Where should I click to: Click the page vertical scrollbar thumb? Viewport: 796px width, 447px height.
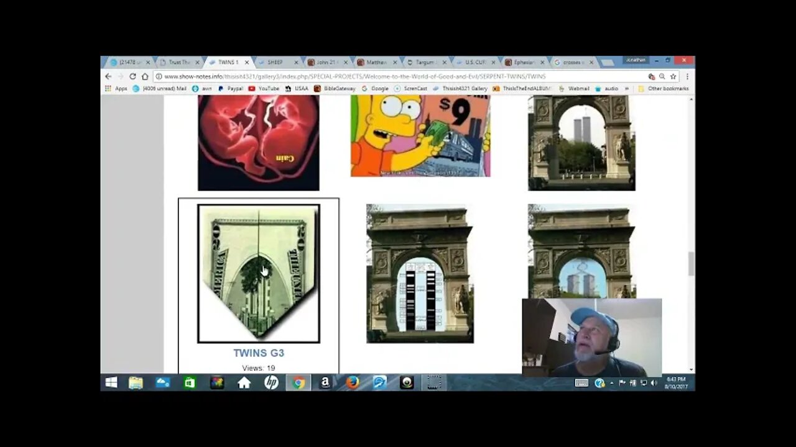coord(690,264)
